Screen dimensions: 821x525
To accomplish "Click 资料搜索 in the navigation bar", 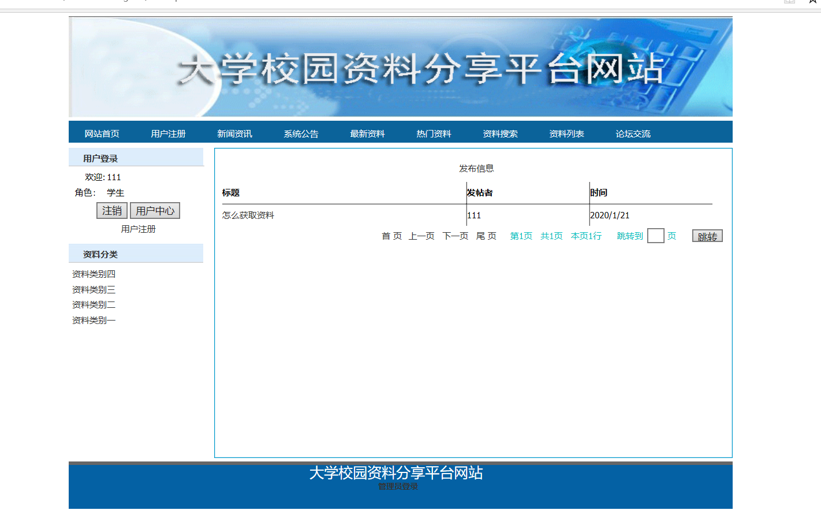I will click(x=500, y=133).
